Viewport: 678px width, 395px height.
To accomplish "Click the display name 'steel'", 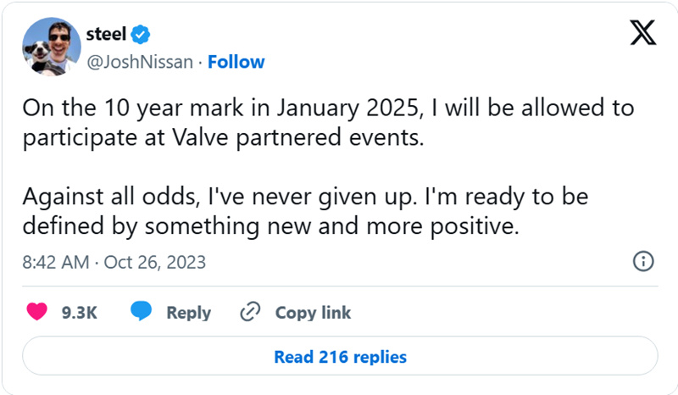I will click(x=106, y=34).
